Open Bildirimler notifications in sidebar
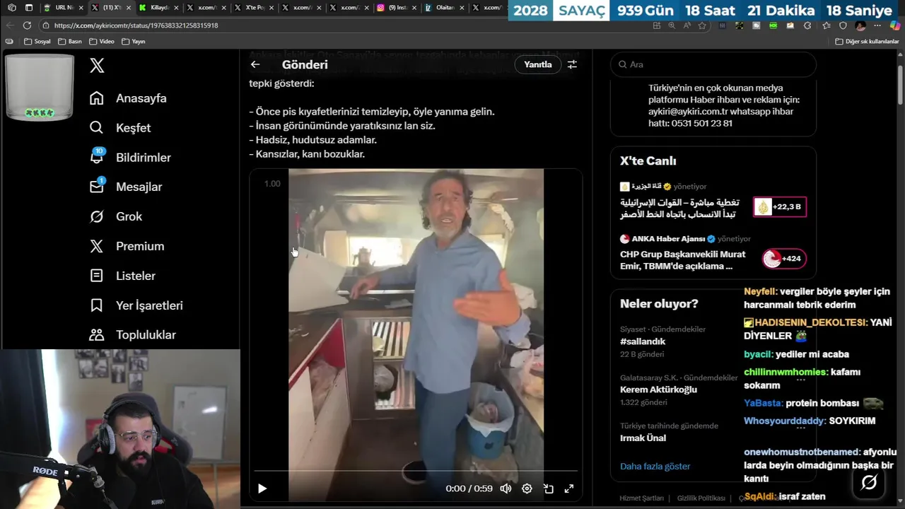Screen dimensions: 905x509 [142, 158]
